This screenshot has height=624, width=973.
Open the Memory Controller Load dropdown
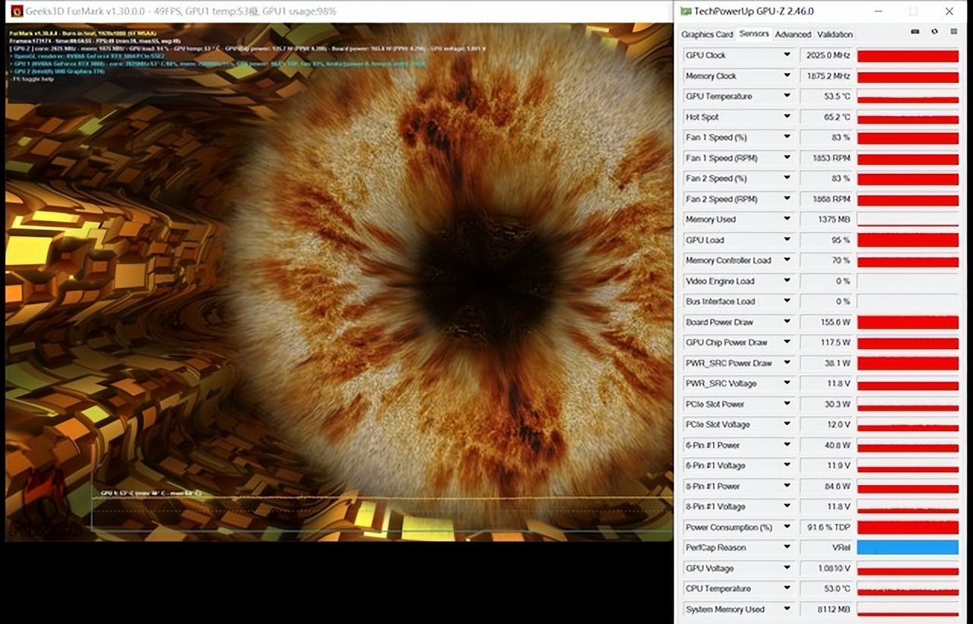click(787, 260)
